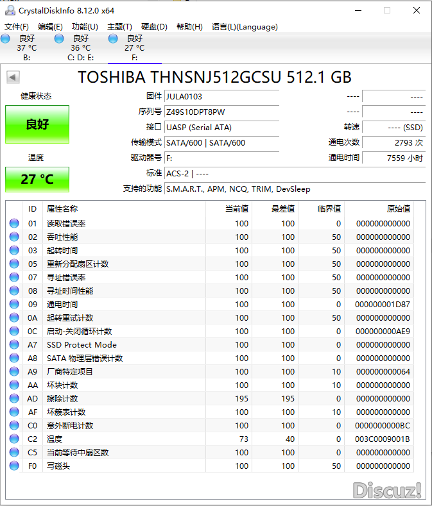Viewport: 432px width, 506px height.
Task: Click status orb for 写磁头 row
Action: tap(14, 466)
